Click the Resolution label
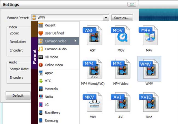Screen dimensions: 178x124 click(x=18, y=42)
